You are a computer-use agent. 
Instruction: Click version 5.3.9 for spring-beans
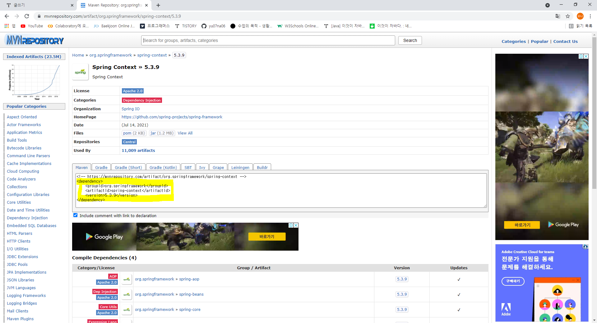click(x=402, y=294)
